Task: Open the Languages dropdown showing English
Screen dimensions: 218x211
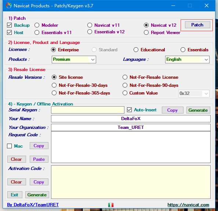Action: coord(187,60)
